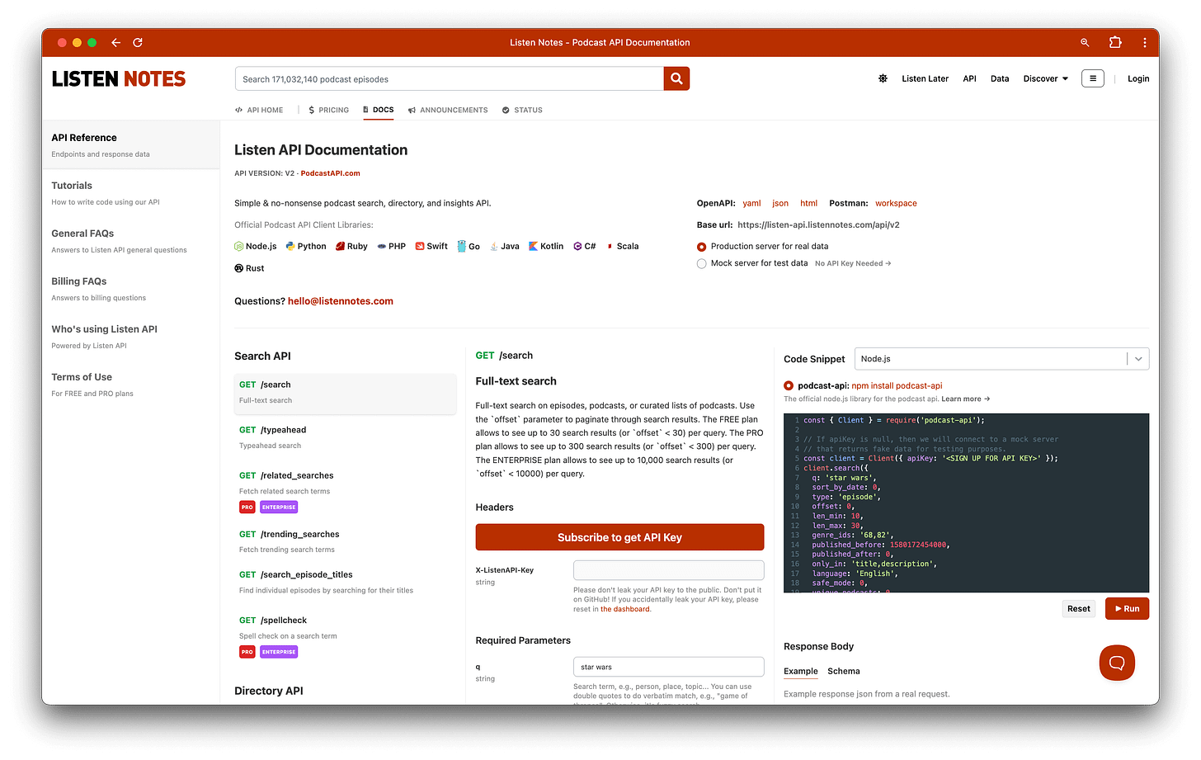Viewport: 1201px width, 760px height.
Task: Open the OpenAPI html link
Action: (809, 203)
